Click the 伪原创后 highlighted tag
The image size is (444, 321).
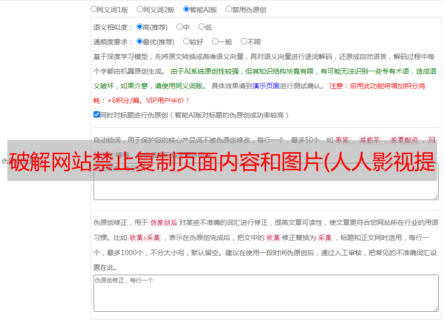pos(164,222)
